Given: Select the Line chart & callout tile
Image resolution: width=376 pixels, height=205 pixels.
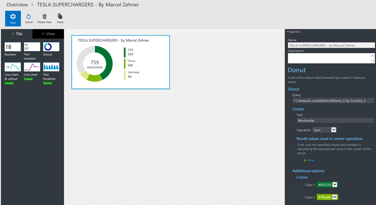Looking at the screenshot, I should pyautogui.click(x=12, y=67).
